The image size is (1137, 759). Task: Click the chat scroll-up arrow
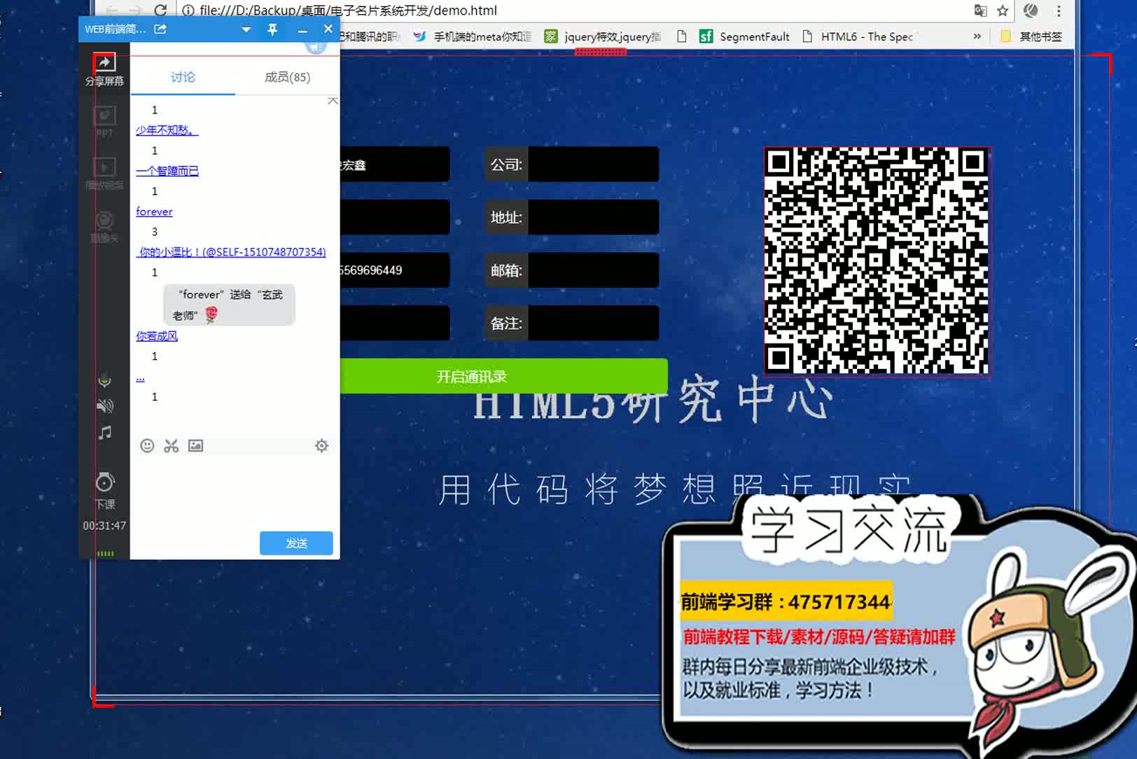click(333, 102)
